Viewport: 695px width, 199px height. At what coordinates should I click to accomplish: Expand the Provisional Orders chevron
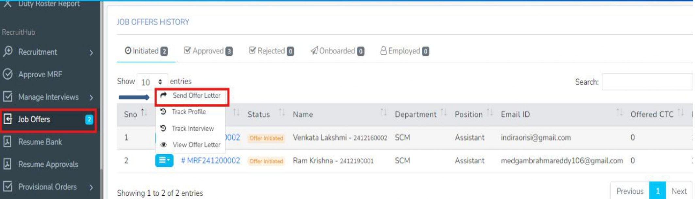coord(91,187)
